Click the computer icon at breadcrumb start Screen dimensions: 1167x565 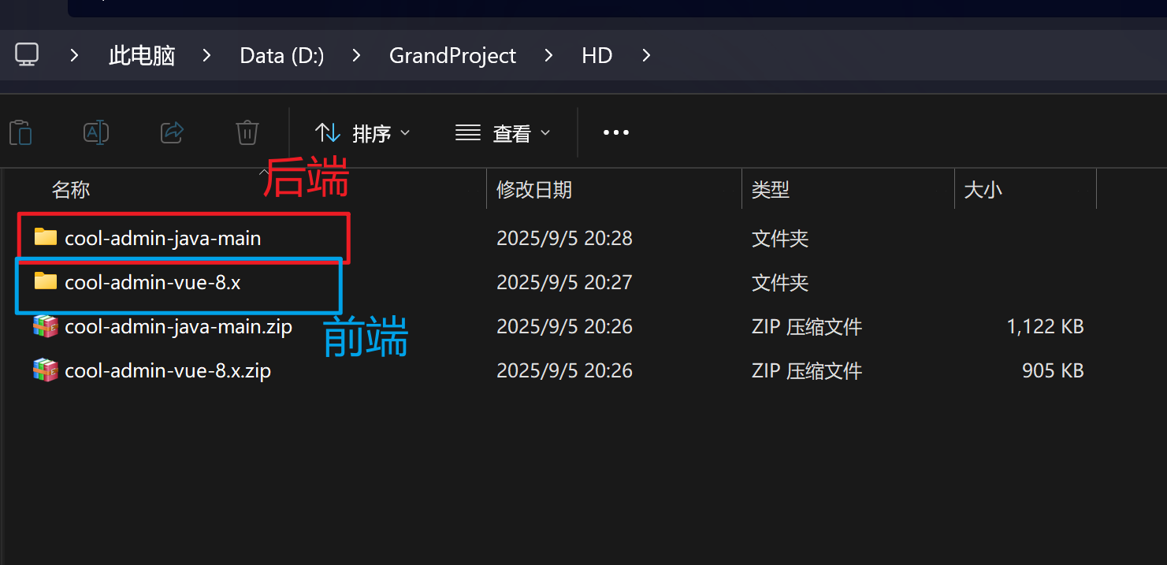coord(27,54)
